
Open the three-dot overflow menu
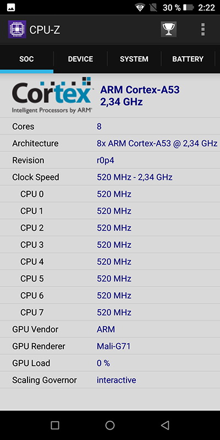203,30
